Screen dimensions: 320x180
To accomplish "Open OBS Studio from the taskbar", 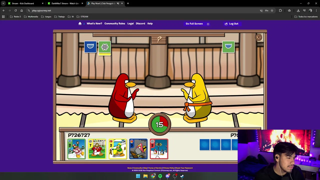I will (x=175, y=176).
